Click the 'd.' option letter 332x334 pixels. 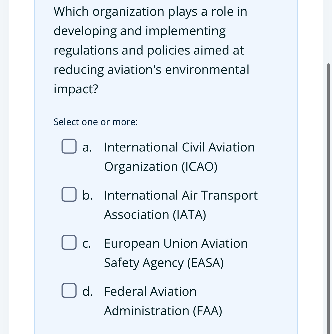click(x=87, y=292)
